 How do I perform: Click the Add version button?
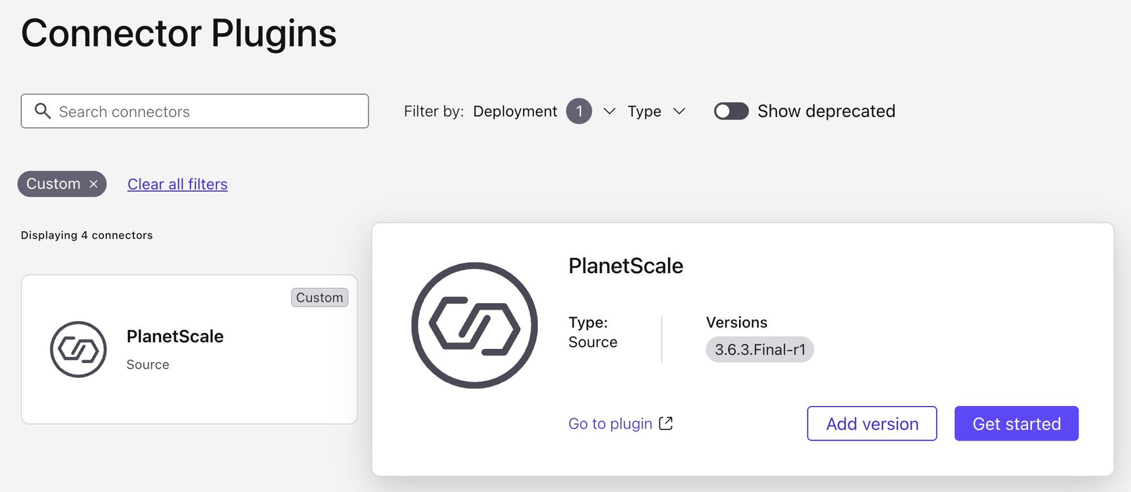click(872, 424)
